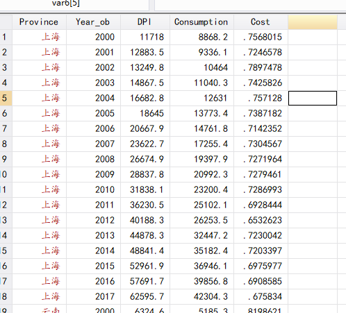Click the Cost column header
This screenshot has height=313, width=346.
261,22
